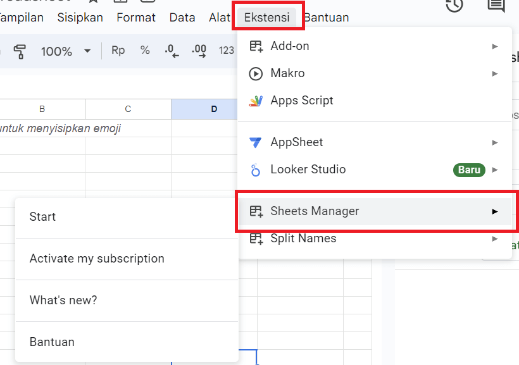Image resolution: width=519 pixels, height=365 pixels.
Task: Decrease decimal places
Action: pos(170,51)
